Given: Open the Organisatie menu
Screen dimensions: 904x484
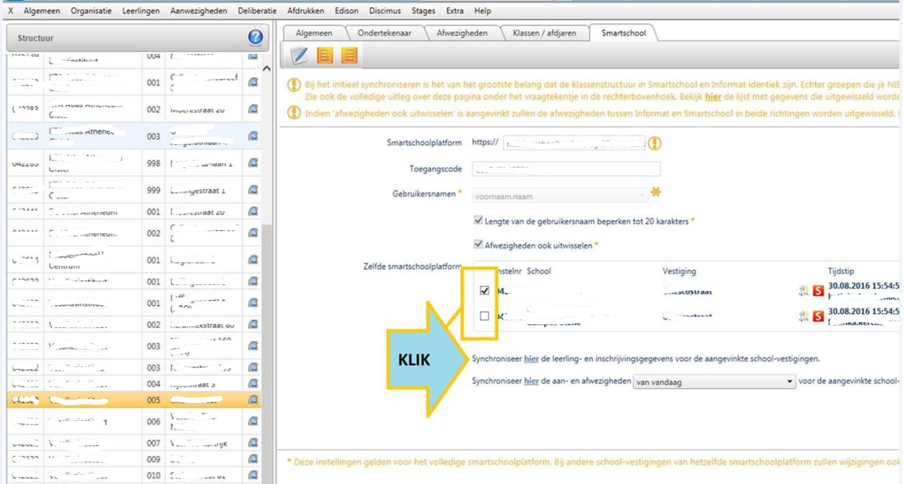Looking at the screenshot, I should click(91, 11).
